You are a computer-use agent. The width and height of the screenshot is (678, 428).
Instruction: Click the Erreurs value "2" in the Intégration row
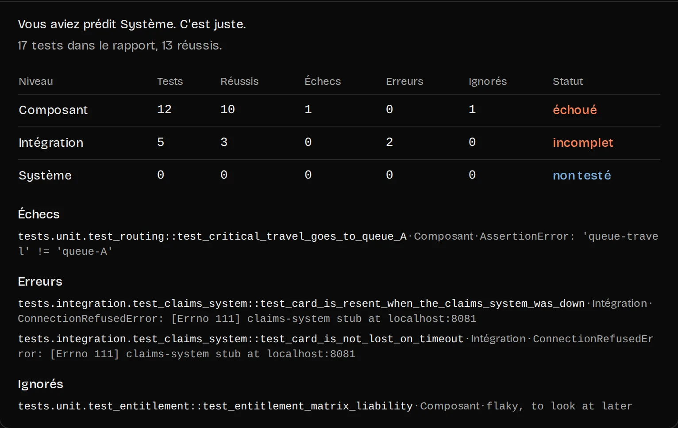pos(389,142)
